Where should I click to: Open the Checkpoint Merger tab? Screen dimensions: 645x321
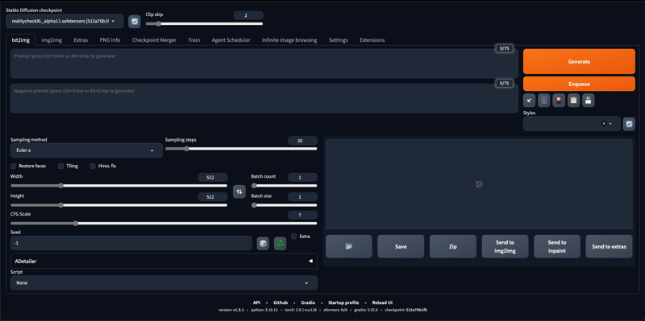tap(154, 40)
